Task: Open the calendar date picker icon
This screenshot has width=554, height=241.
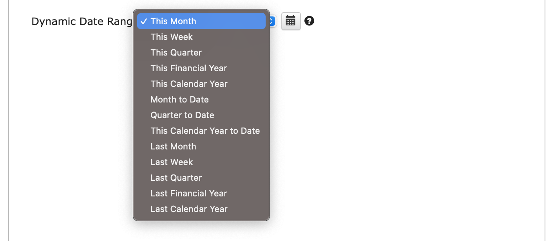Action: 291,21
